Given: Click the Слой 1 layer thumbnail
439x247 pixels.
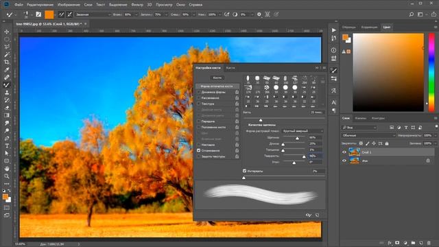Looking at the screenshot, I should tap(354, 152).
